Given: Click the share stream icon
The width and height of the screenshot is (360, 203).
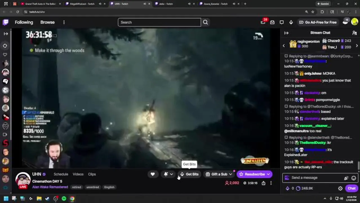Looking at the screenshot, I should point(263,183).
